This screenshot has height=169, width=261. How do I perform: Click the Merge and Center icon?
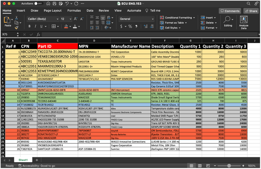pos(108,23)
